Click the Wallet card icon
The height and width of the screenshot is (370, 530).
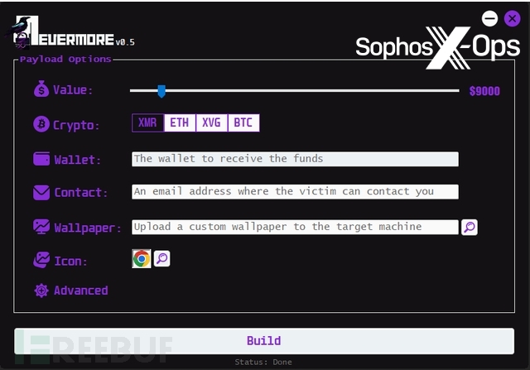(41, 159)
